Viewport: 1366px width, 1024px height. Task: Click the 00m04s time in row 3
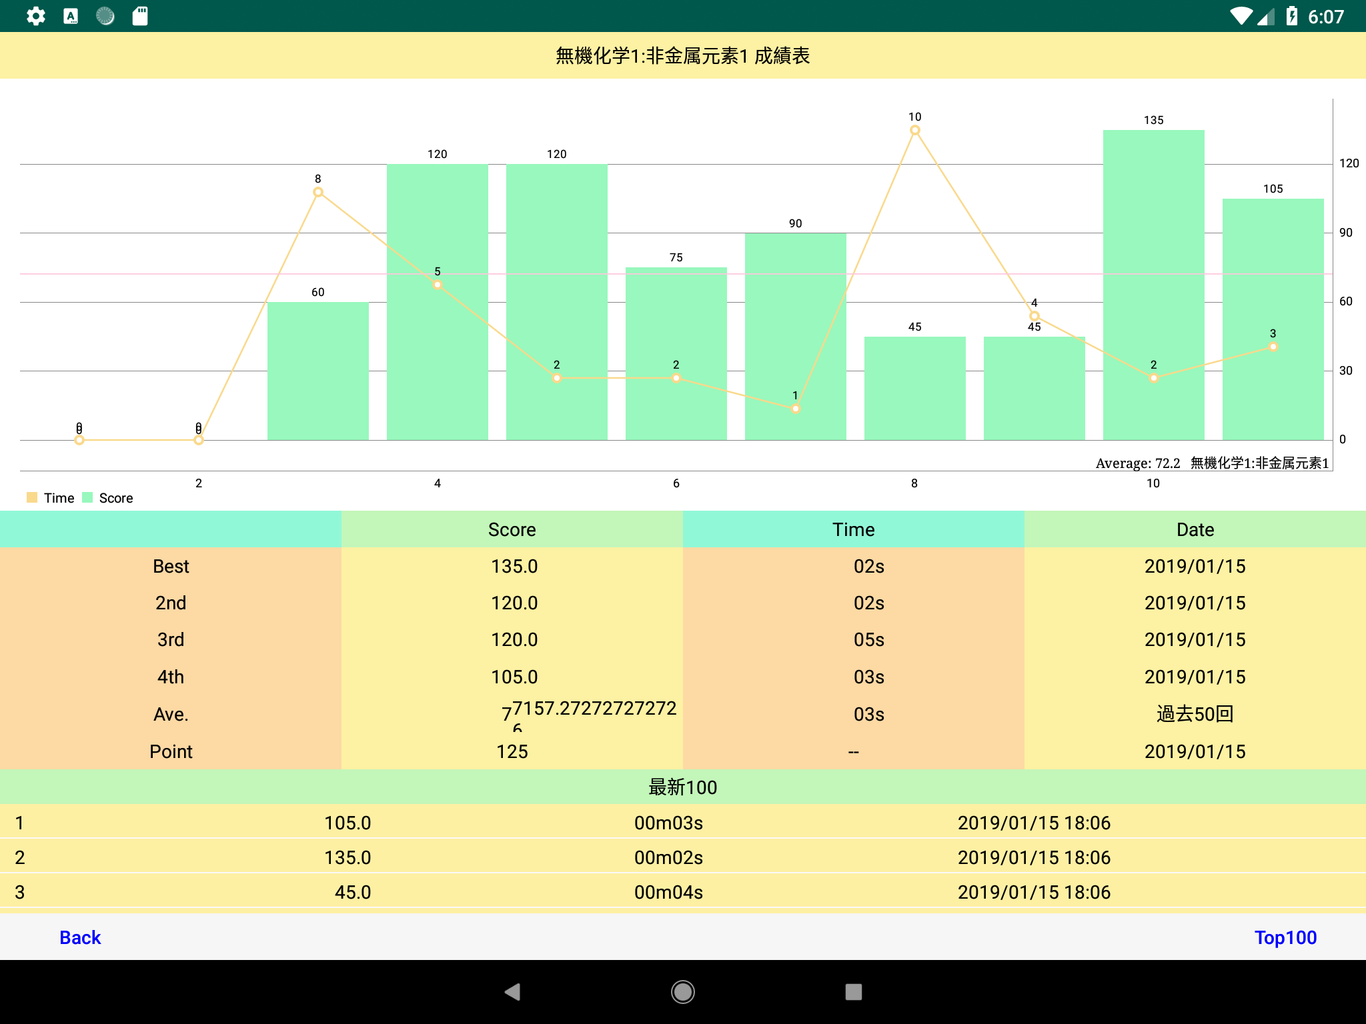click(x=668, y=892)
